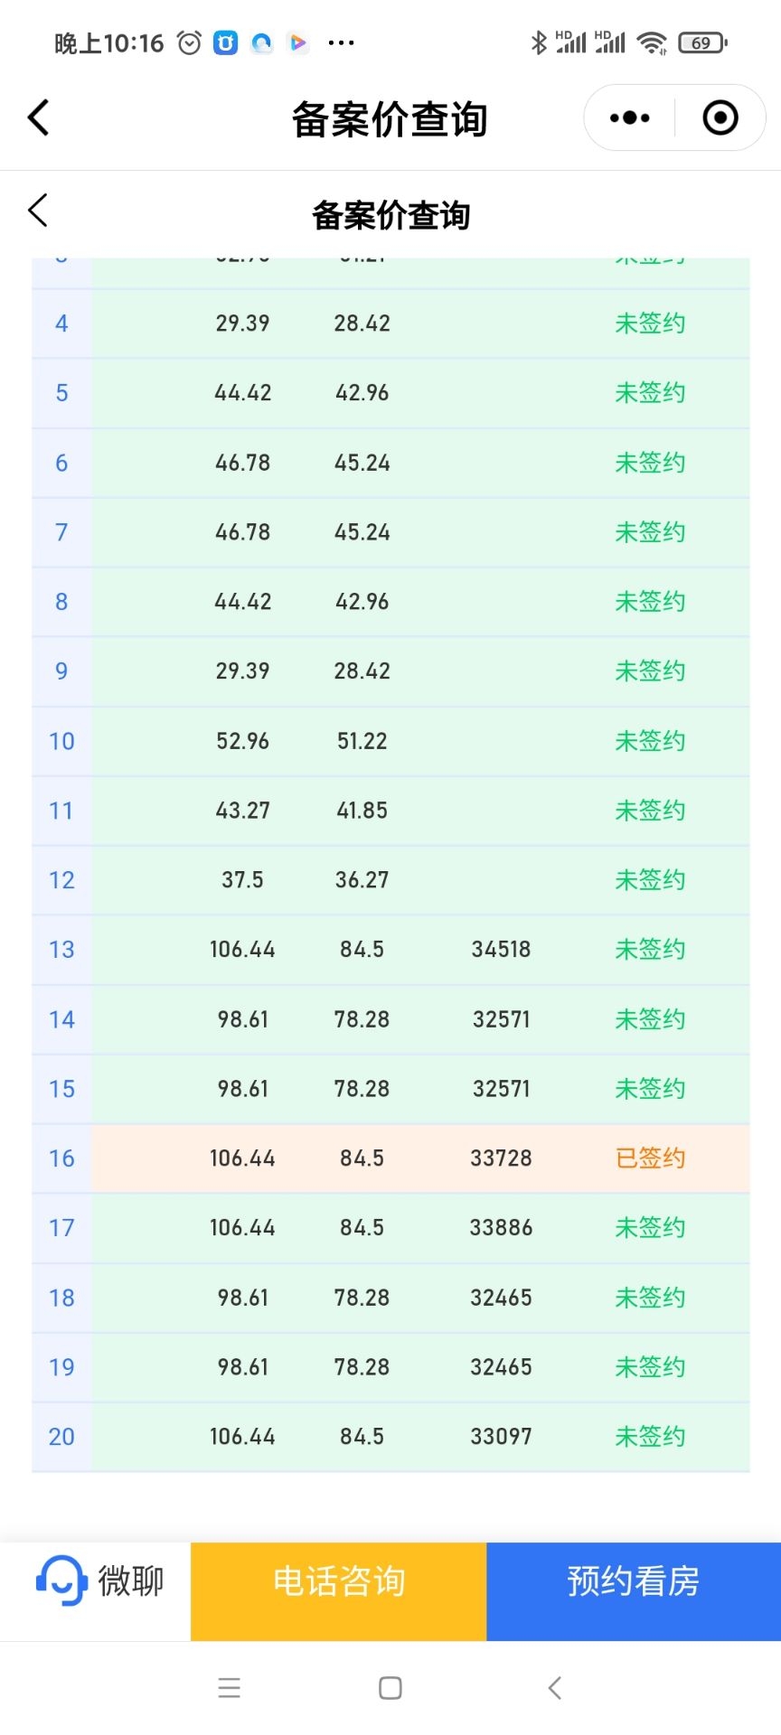
Task: Select row number 13 in the table
Action: (x=61, y=950)
